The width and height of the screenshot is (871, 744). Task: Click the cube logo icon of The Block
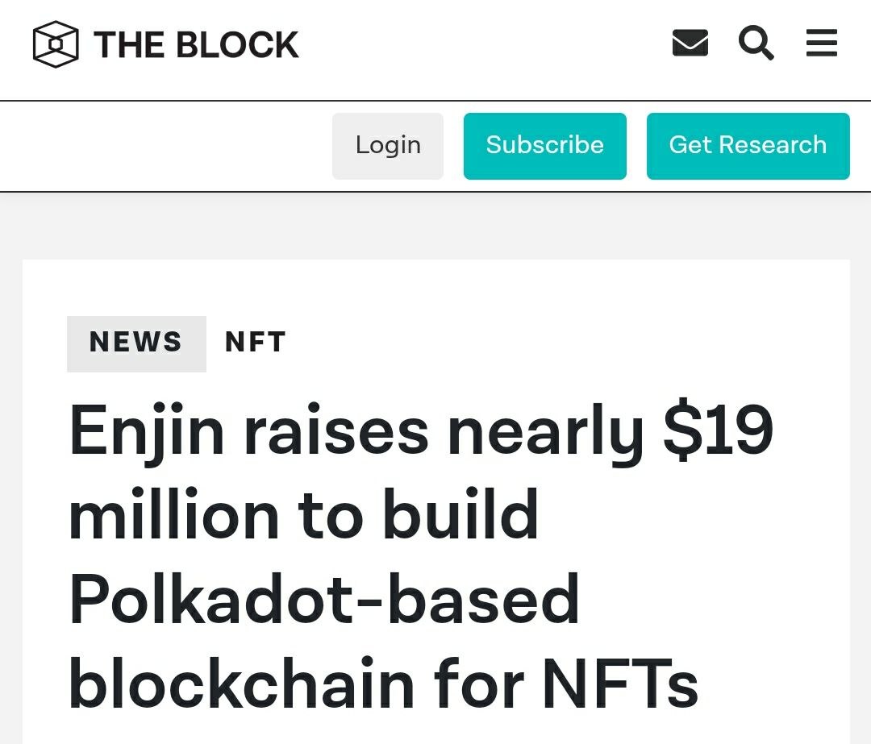point(56,44)
